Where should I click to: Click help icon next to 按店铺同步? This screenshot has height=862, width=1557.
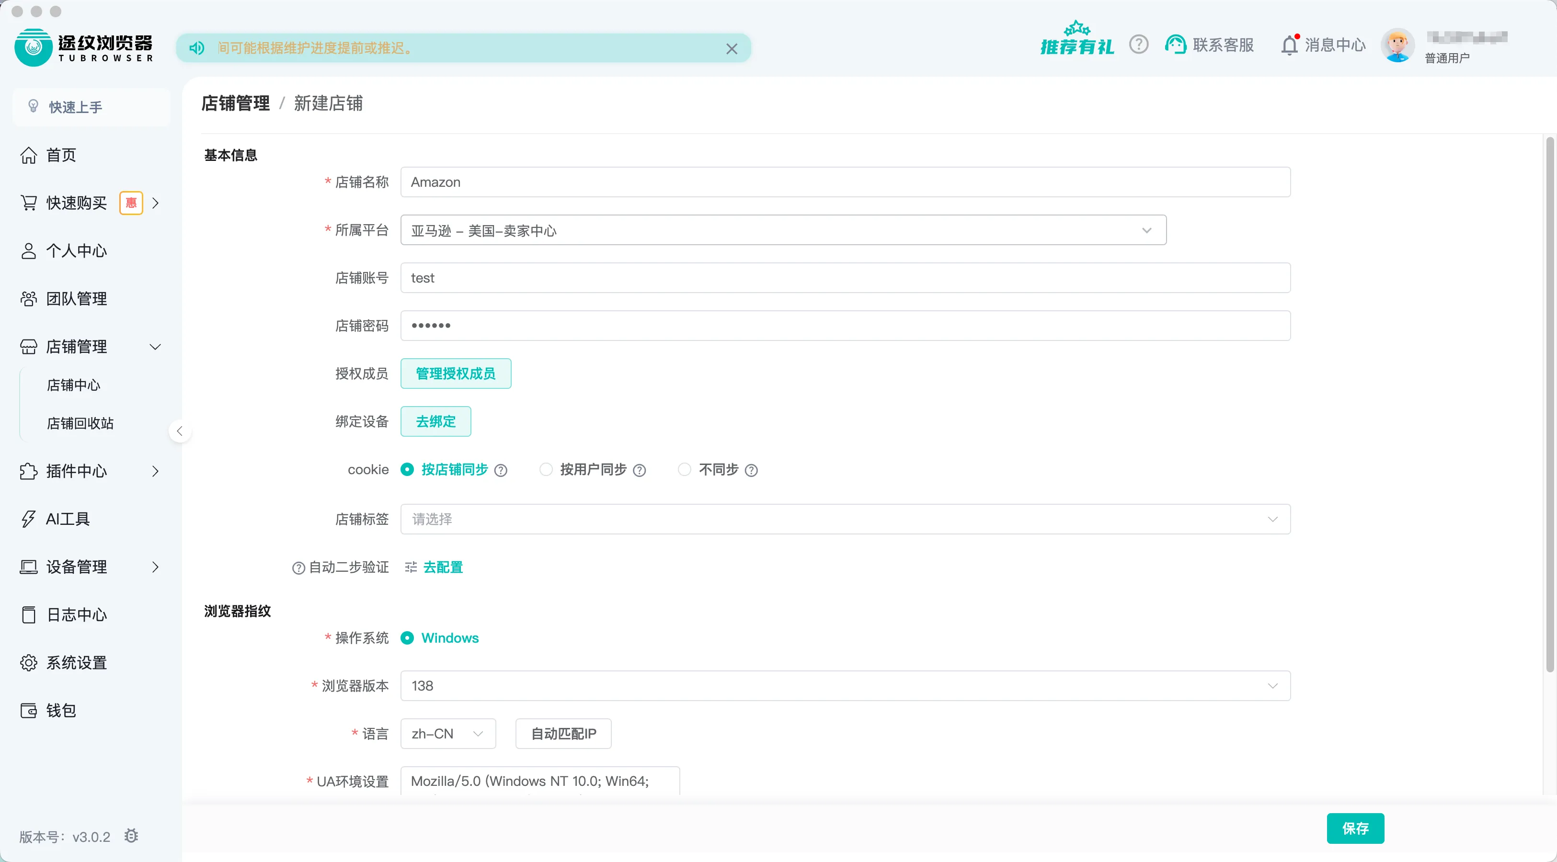501,470
